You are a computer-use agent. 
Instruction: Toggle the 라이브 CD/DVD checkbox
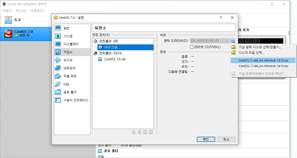pos(192,47)
